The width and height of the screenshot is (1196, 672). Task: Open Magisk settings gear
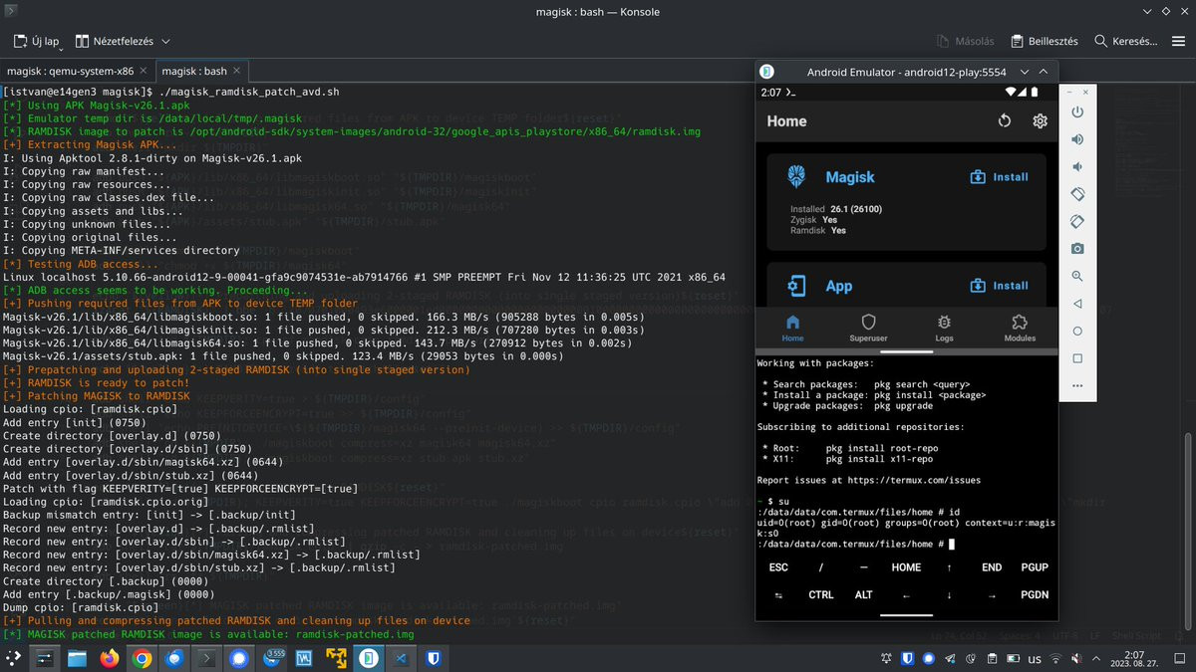pos(1040,121)
